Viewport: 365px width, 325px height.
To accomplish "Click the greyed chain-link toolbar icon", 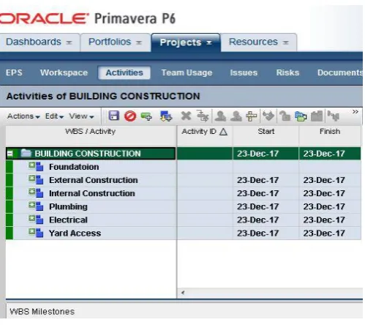I will pyautogui.click(x=268, y=116).
